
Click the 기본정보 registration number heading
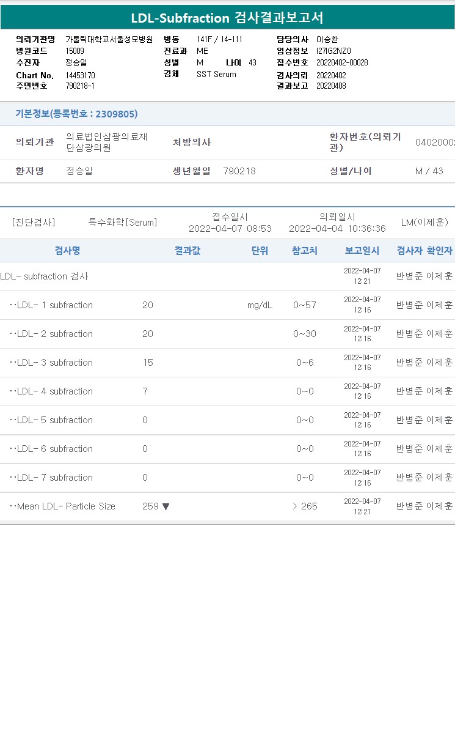(76, 114)
